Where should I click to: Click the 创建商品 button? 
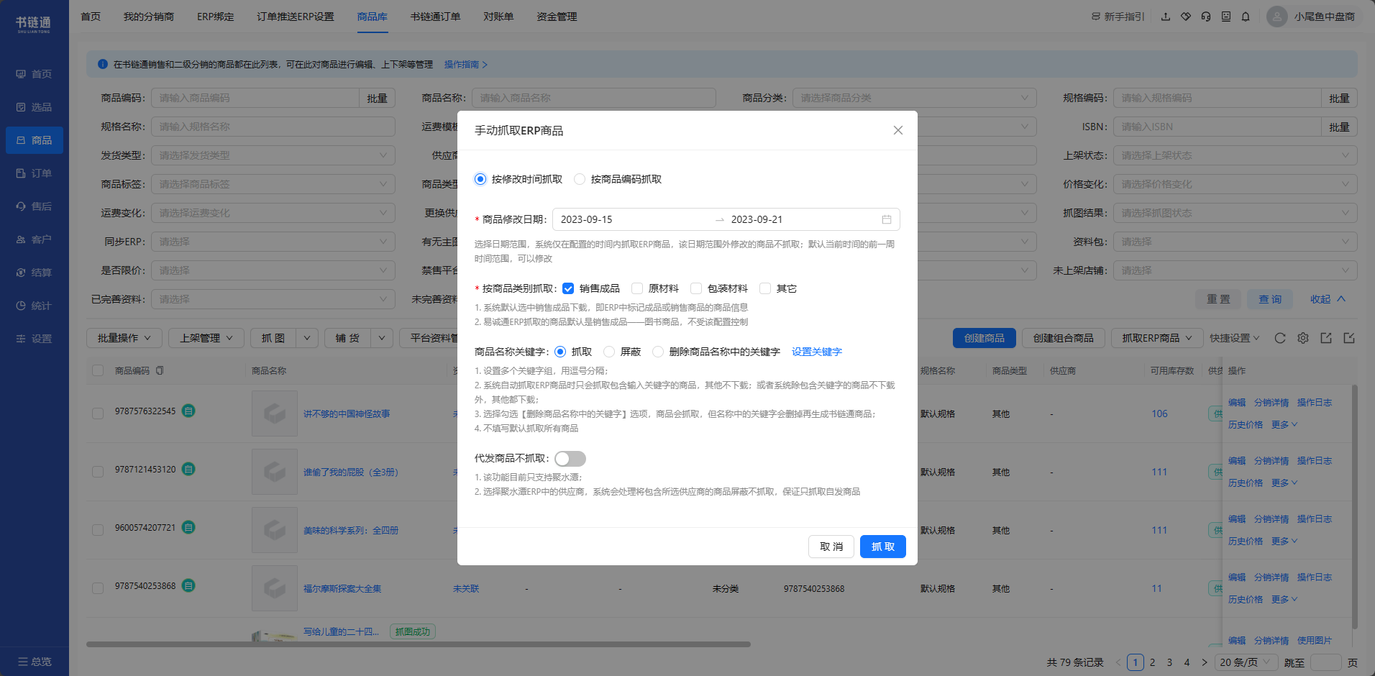point(985,338)
